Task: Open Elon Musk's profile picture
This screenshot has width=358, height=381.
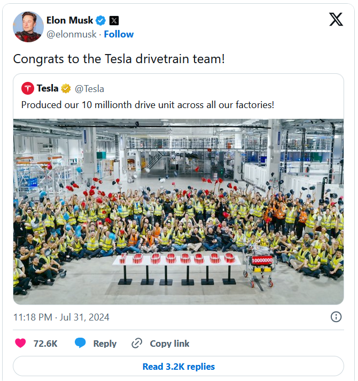Action: [28, 27]
